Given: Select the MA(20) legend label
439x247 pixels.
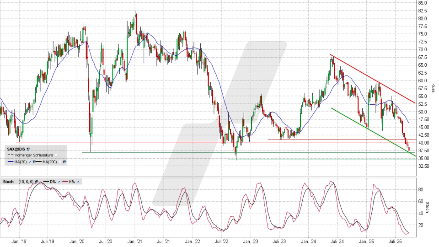Looking at the screenshot, I should coord(21,162).
